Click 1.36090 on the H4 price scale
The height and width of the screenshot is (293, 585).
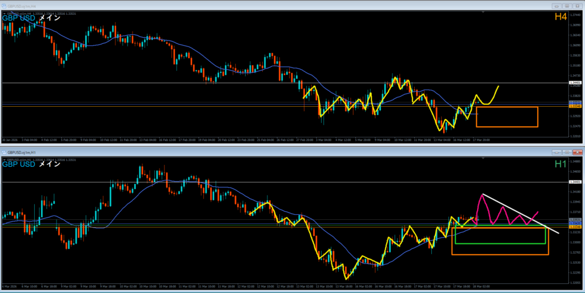click(x=575, y=45)
